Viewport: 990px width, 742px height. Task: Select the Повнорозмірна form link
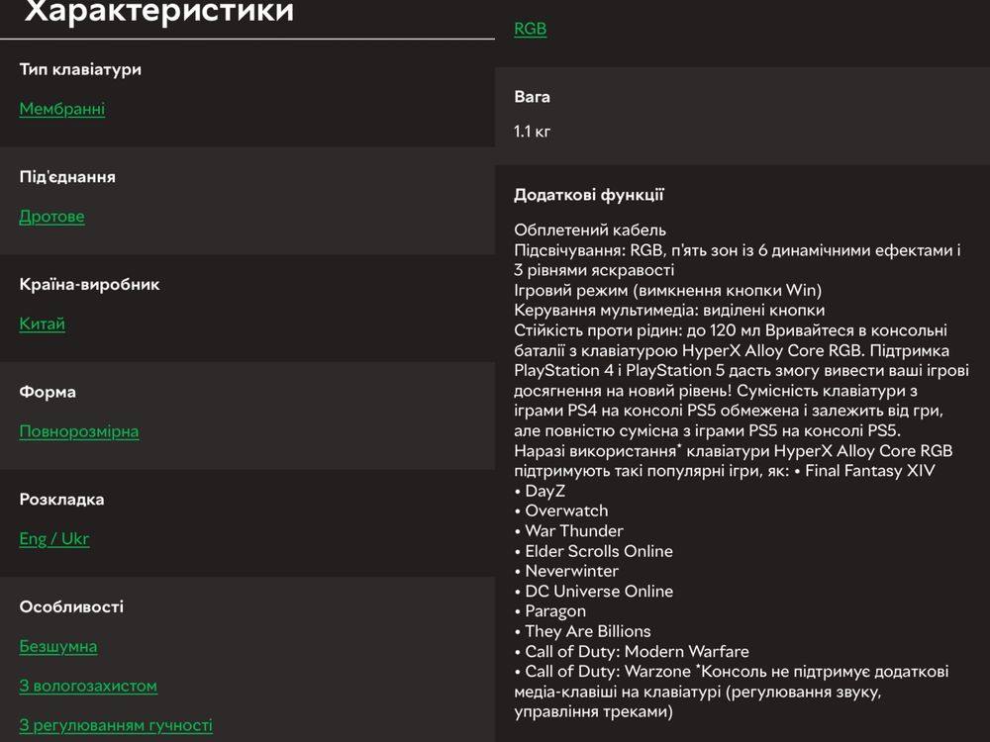click(x=79, y=431)
